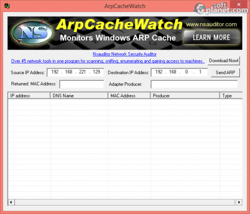The height and width of the screenshot is (214, 250).
Task: Click the Source IP Address field
Action: [x=75, y=72]
